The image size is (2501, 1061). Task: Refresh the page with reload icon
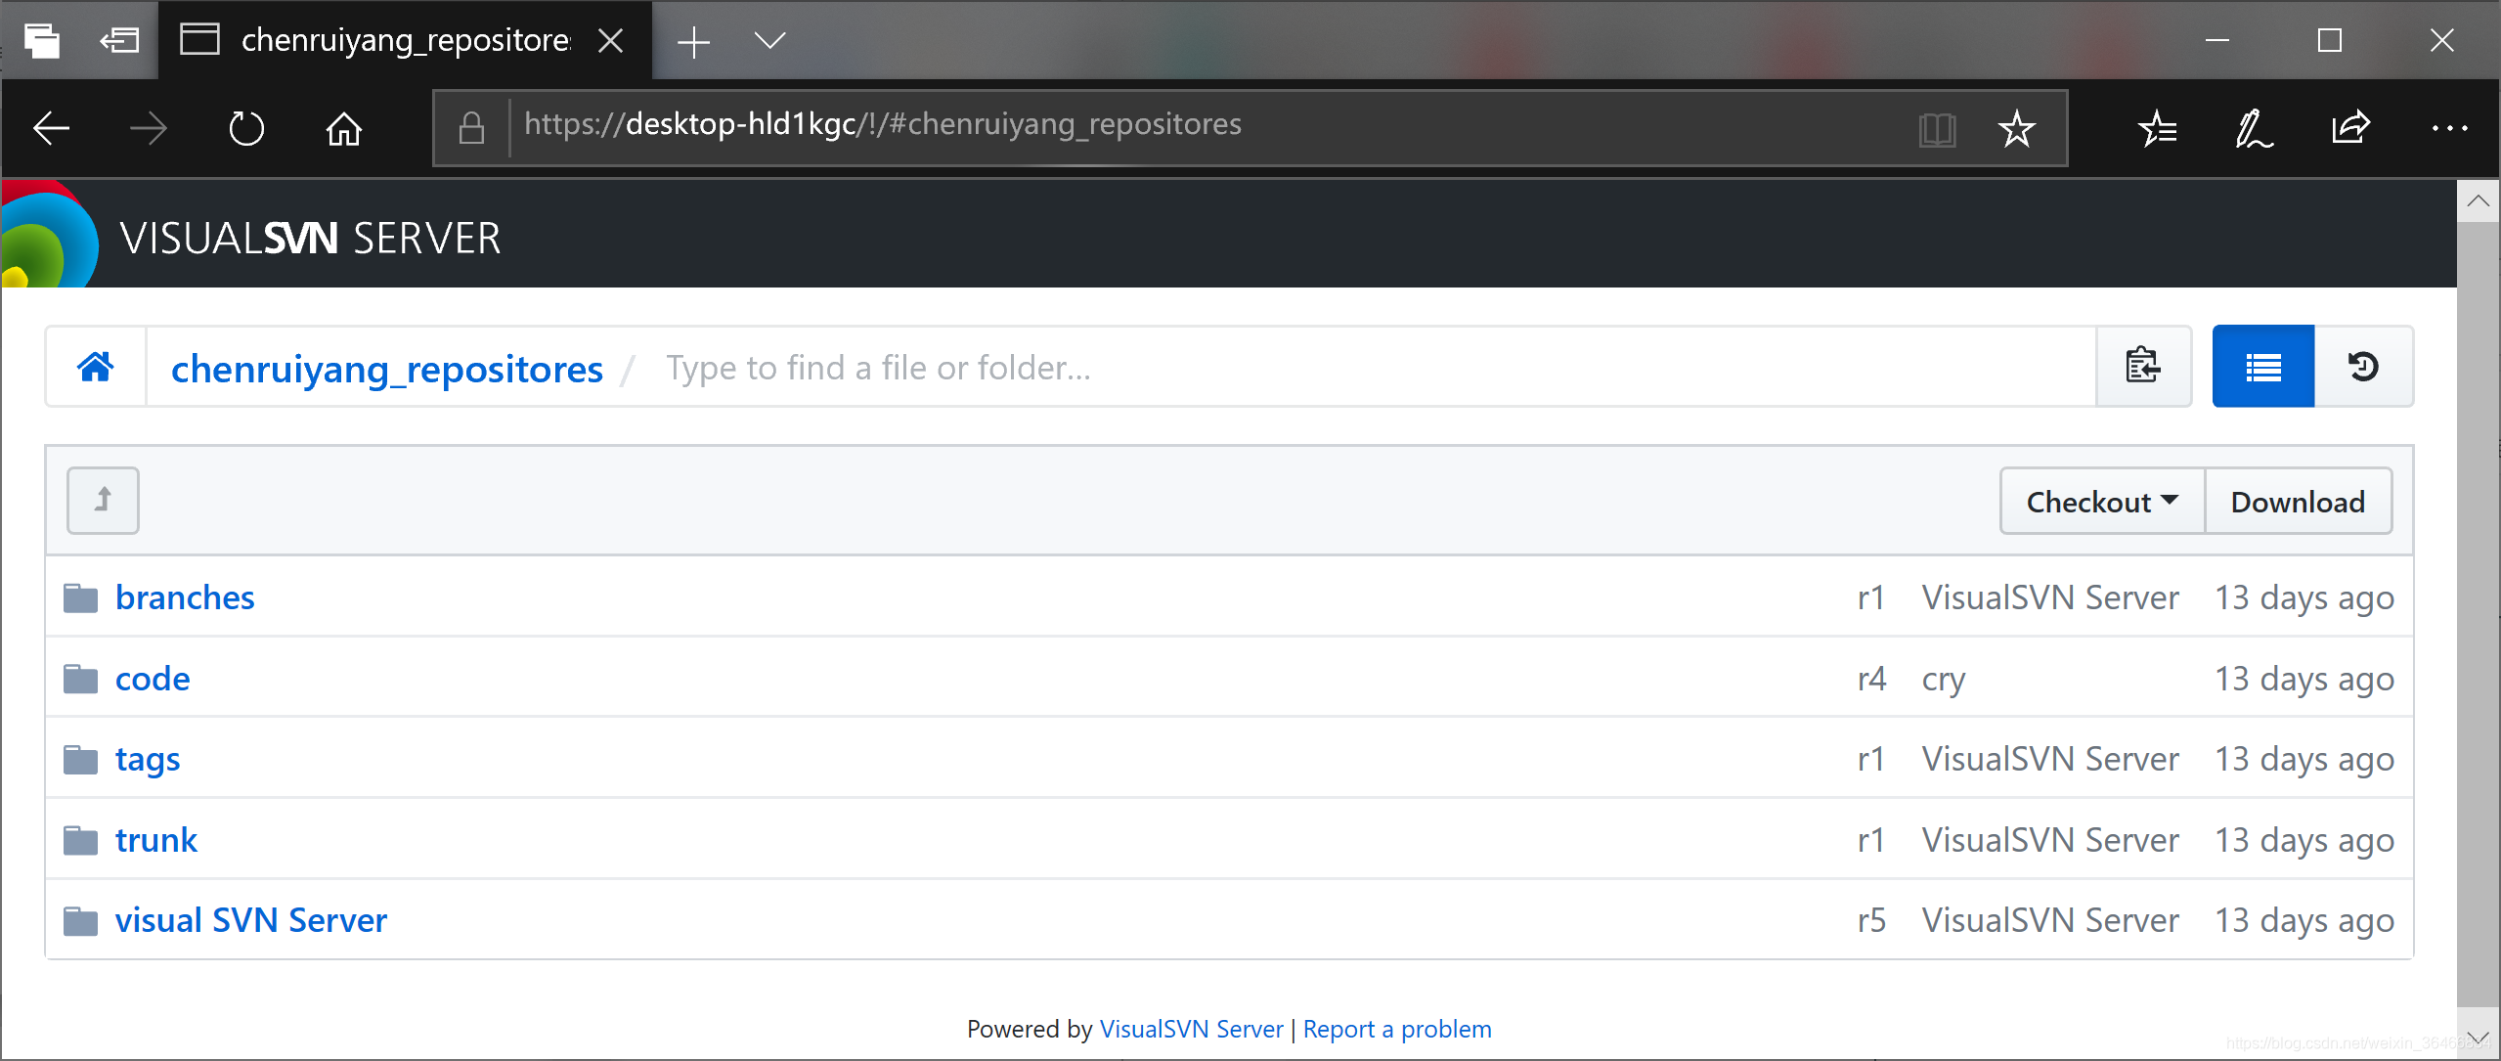pyautogui.click(x=246, y=128)
